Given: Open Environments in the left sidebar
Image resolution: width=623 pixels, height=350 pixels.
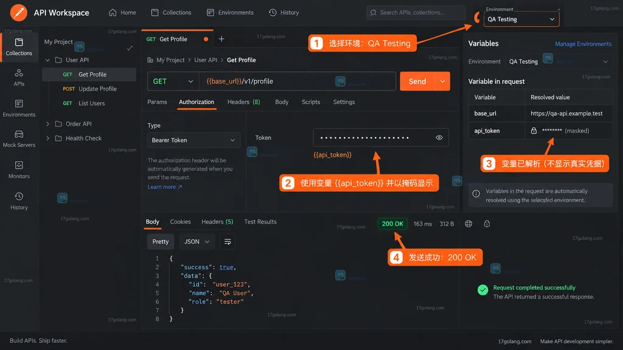Looking at the screenshot, I should click(19, 108).
